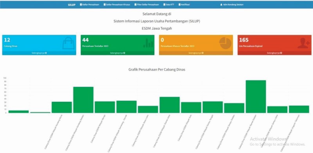Click the number 165 on red card

coord(243,40)
